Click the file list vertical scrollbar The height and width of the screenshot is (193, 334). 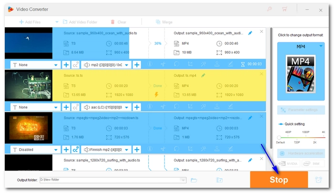(271, 88)
